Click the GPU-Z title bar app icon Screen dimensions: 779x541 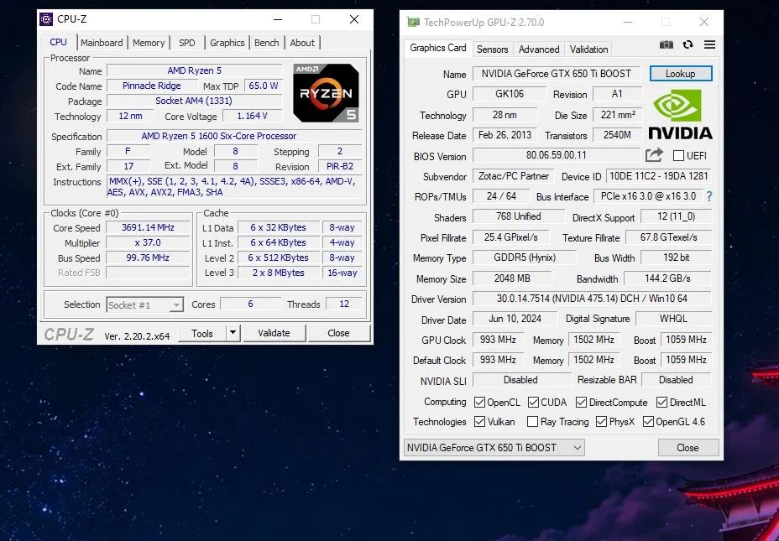[413, 22]
